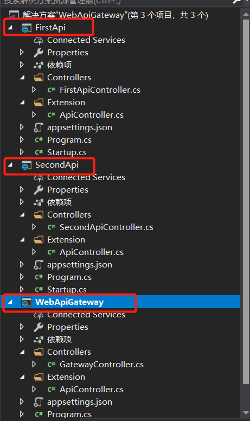Click the SecondApi web project icon
The image size is (250, 421).
point(26,165)
